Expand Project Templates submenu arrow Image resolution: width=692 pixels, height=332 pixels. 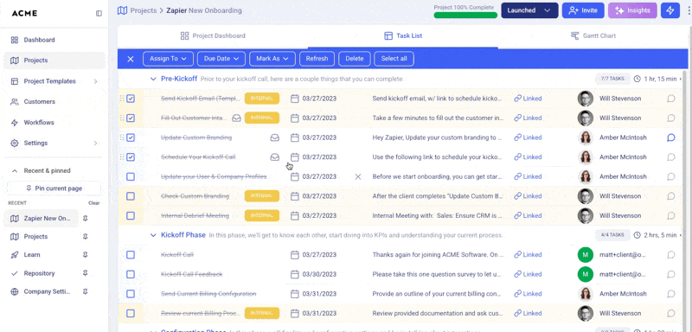[96, 81]
